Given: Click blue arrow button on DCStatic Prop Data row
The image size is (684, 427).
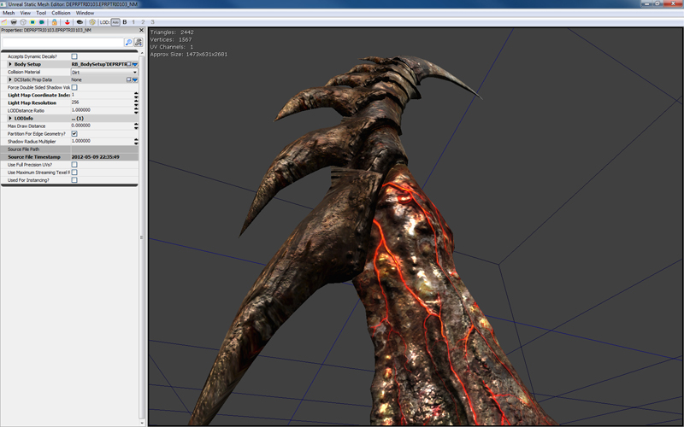Looking at the screenshot, I should pyautogui.click(x=135, y=79).
